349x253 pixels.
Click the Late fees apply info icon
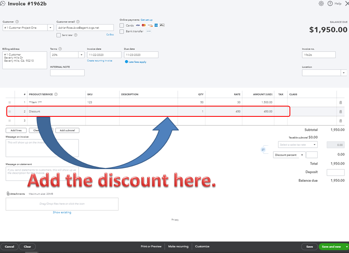point(127,62)
